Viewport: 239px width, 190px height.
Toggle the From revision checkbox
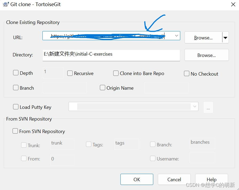(x=23, y=158)
